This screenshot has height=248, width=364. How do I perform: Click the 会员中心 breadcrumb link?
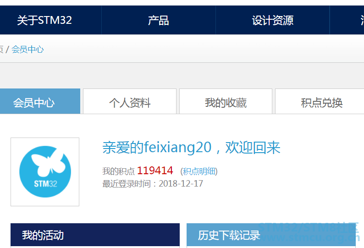[28, 50]
